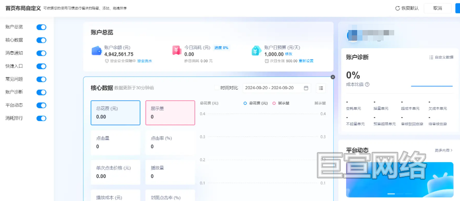Remove 核心数据 module with the x icon

pyautogui.click(x=333, y=77)
